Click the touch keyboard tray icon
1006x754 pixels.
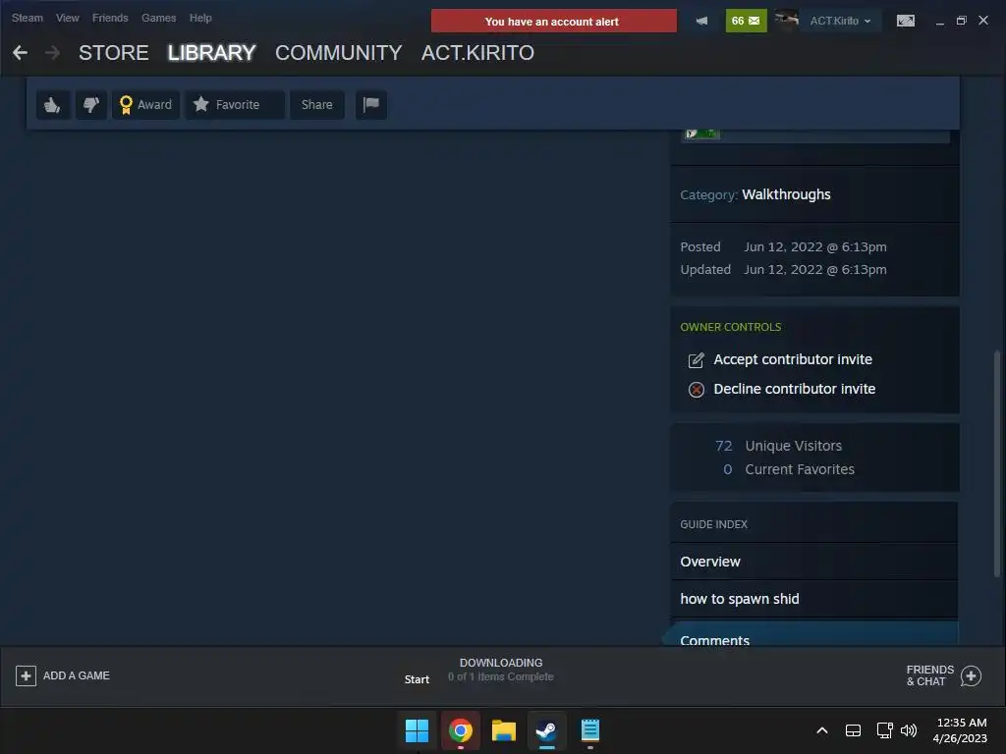pos(853,730)
